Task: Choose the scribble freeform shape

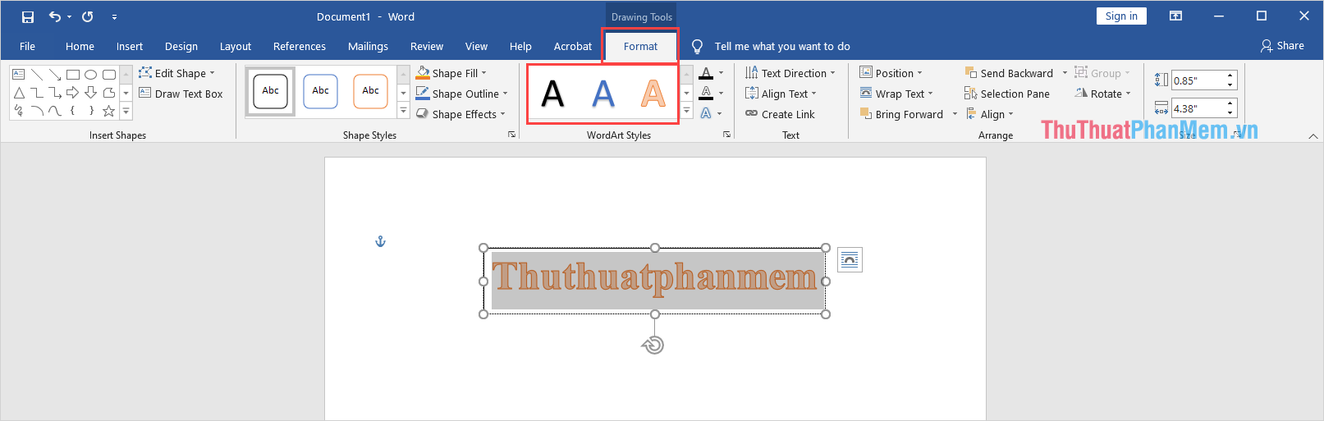Action: [x=19, y=111]
